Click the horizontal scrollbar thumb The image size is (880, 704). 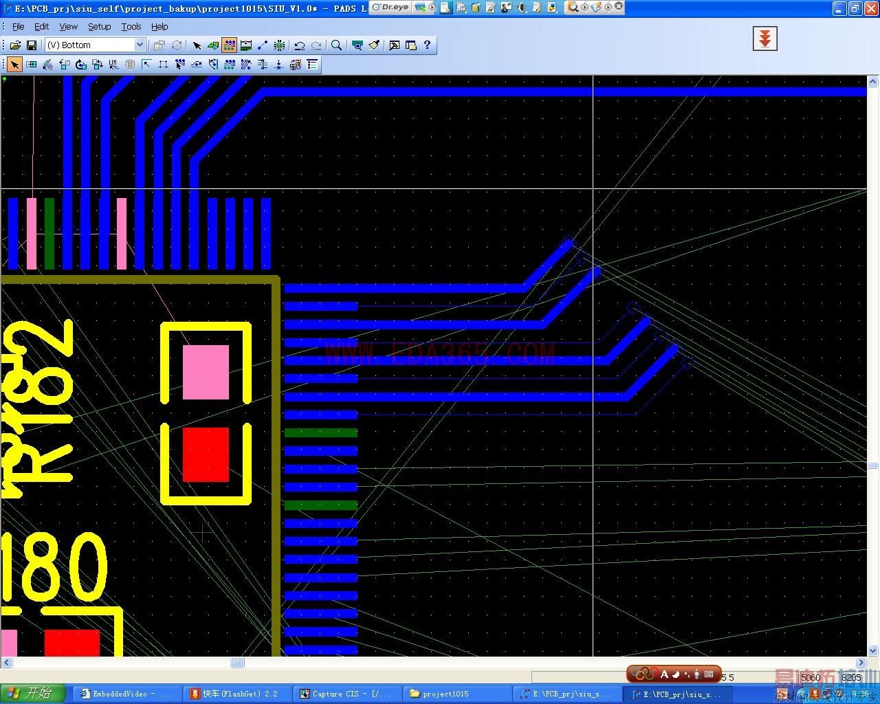point(237,663)
